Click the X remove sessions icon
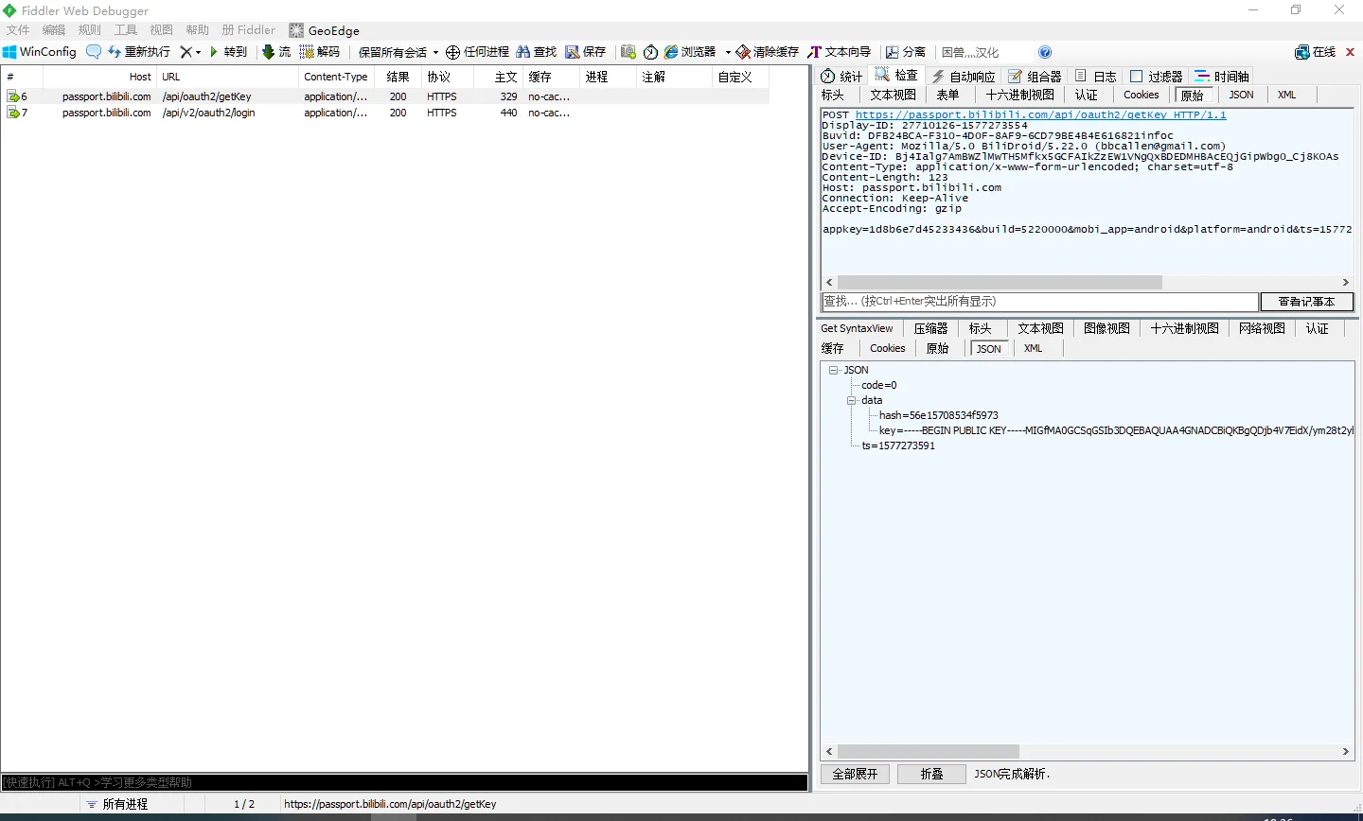 pos(186,52)
